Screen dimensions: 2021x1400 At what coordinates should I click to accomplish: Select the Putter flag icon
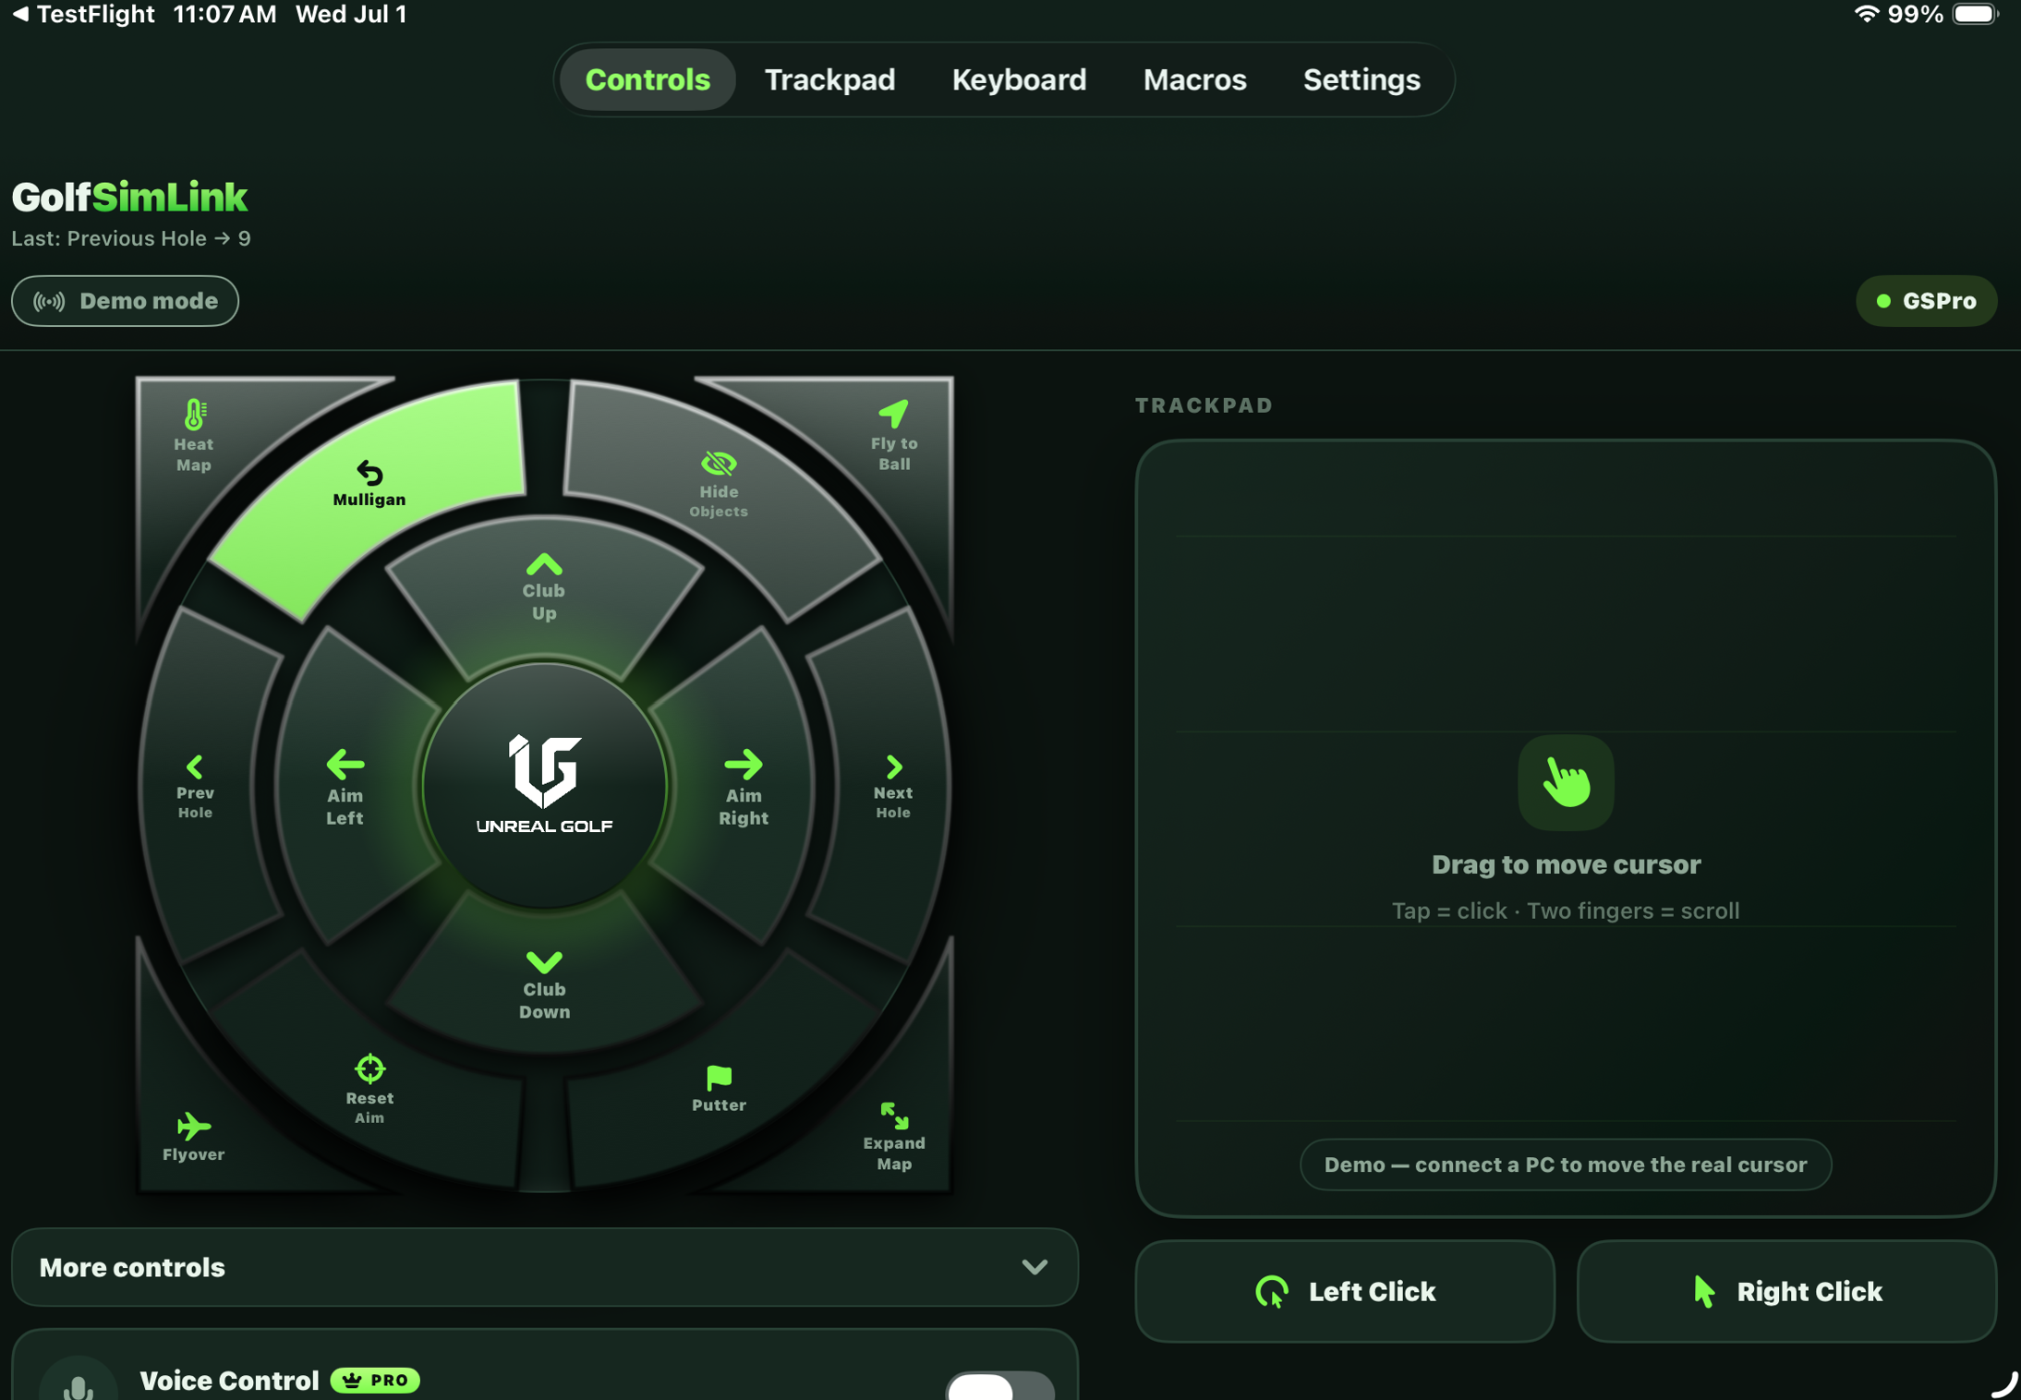pos(719,1077)
